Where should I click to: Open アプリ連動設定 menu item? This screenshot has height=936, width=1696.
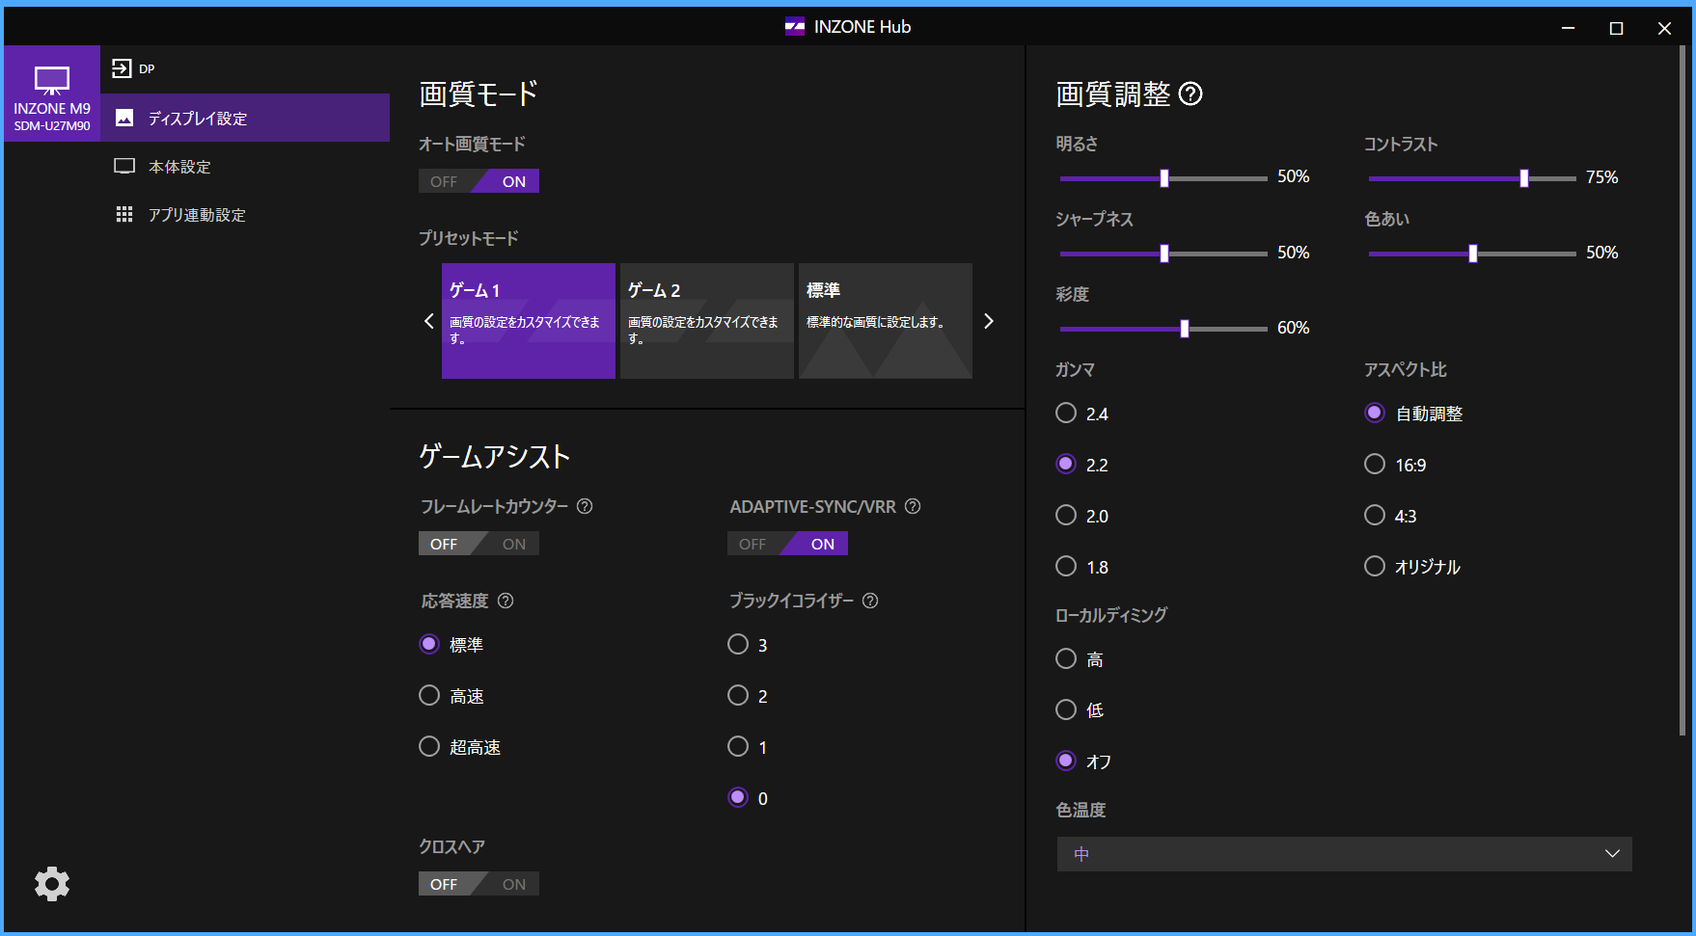pyautogui.click(x=245, y=214)
